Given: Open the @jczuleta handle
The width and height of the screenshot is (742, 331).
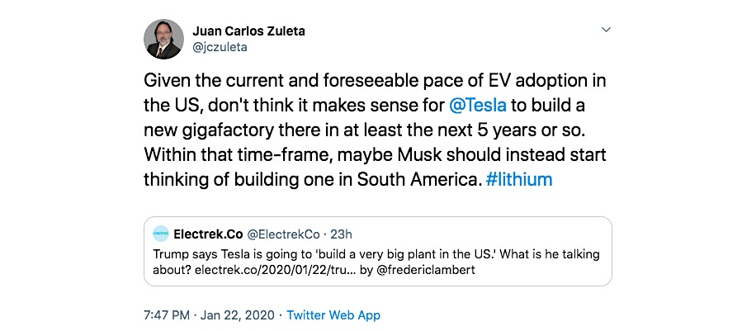Looking at the screenshot, I should 220,47.
